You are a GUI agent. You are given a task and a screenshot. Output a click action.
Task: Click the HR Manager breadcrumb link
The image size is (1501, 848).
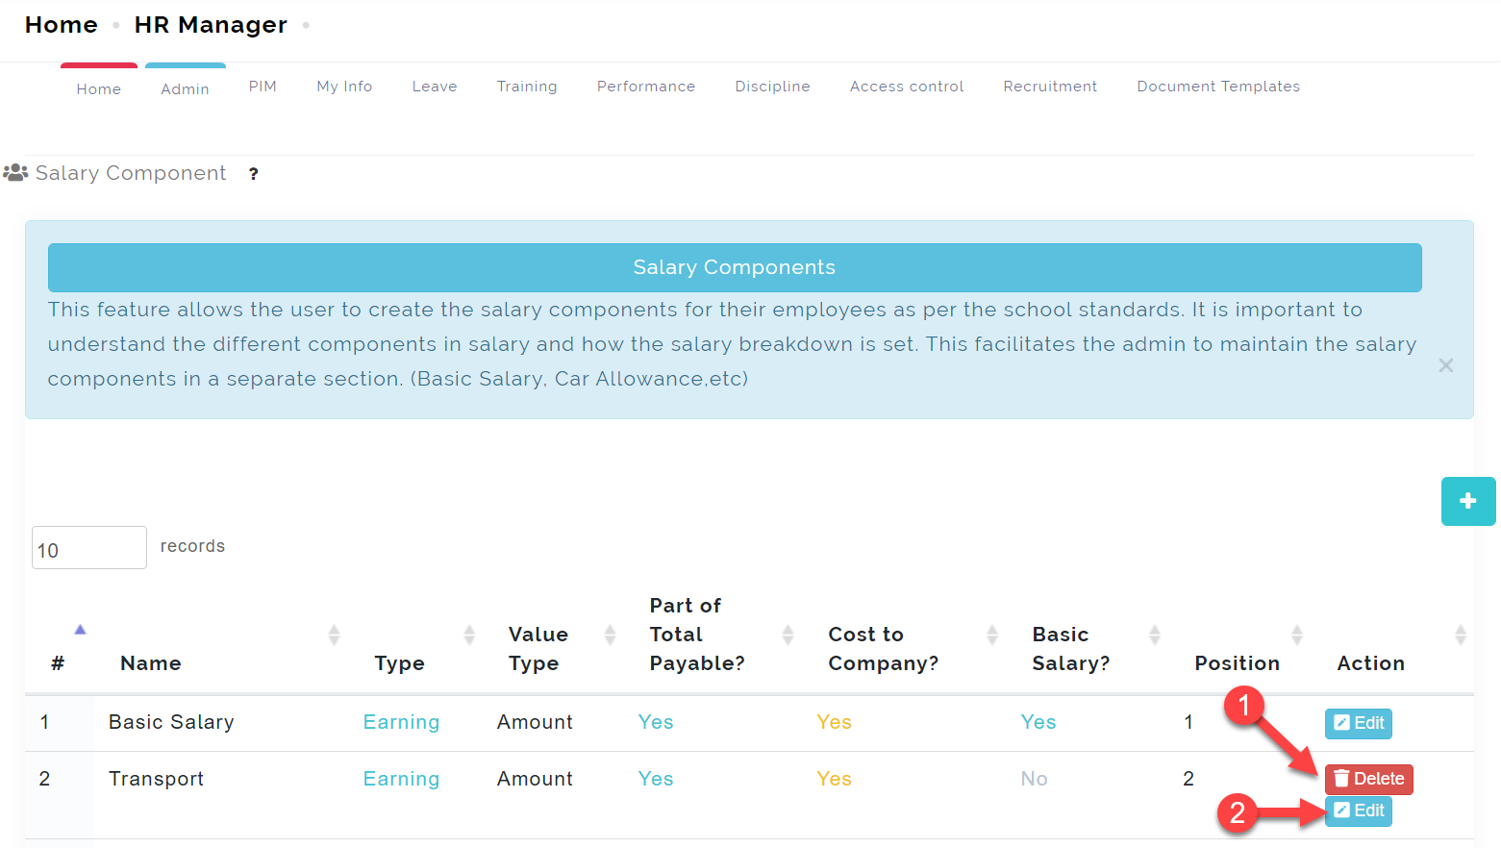point(211,25)
